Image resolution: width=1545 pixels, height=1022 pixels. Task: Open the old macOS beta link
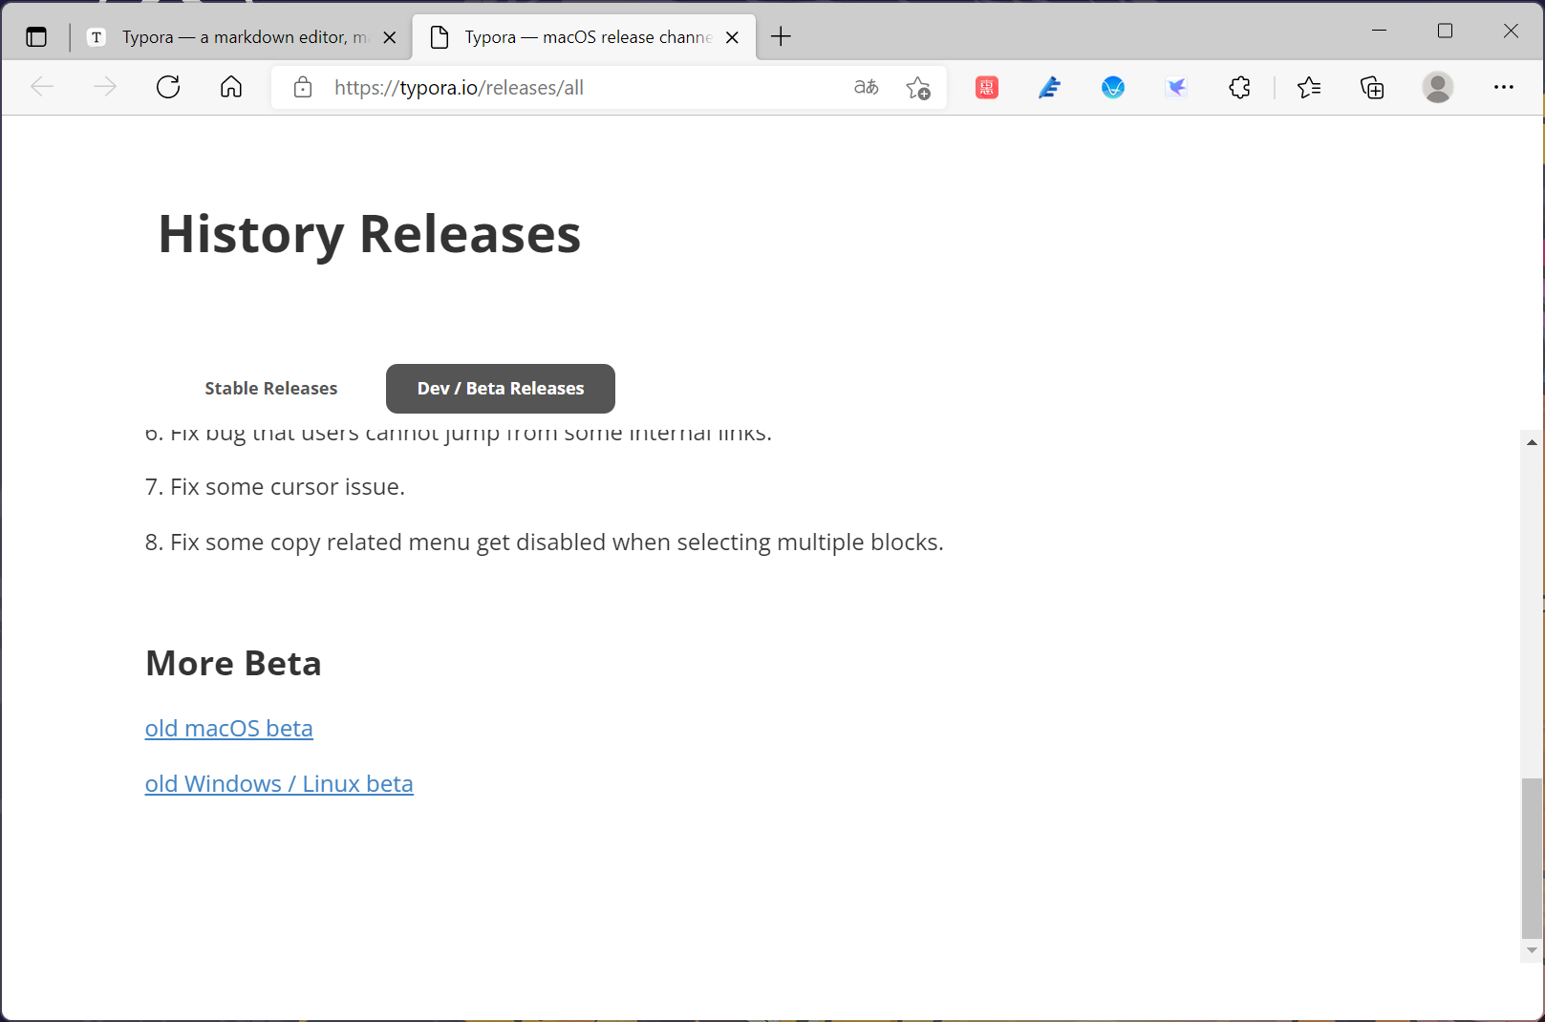coord(229,729)
